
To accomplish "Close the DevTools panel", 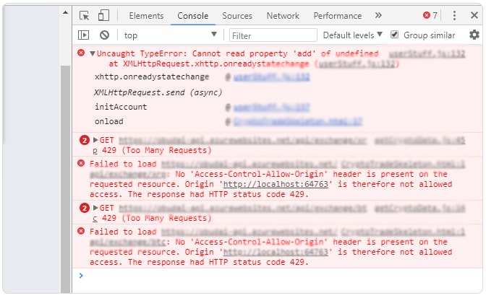I will [473, 16].
